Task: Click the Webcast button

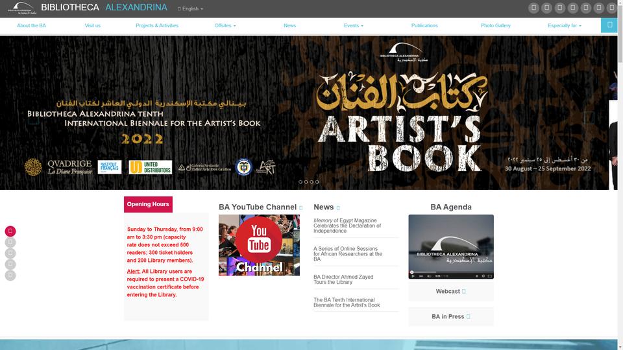Action: 451,291
